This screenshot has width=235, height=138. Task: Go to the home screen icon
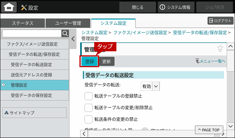tap(9, 7)
